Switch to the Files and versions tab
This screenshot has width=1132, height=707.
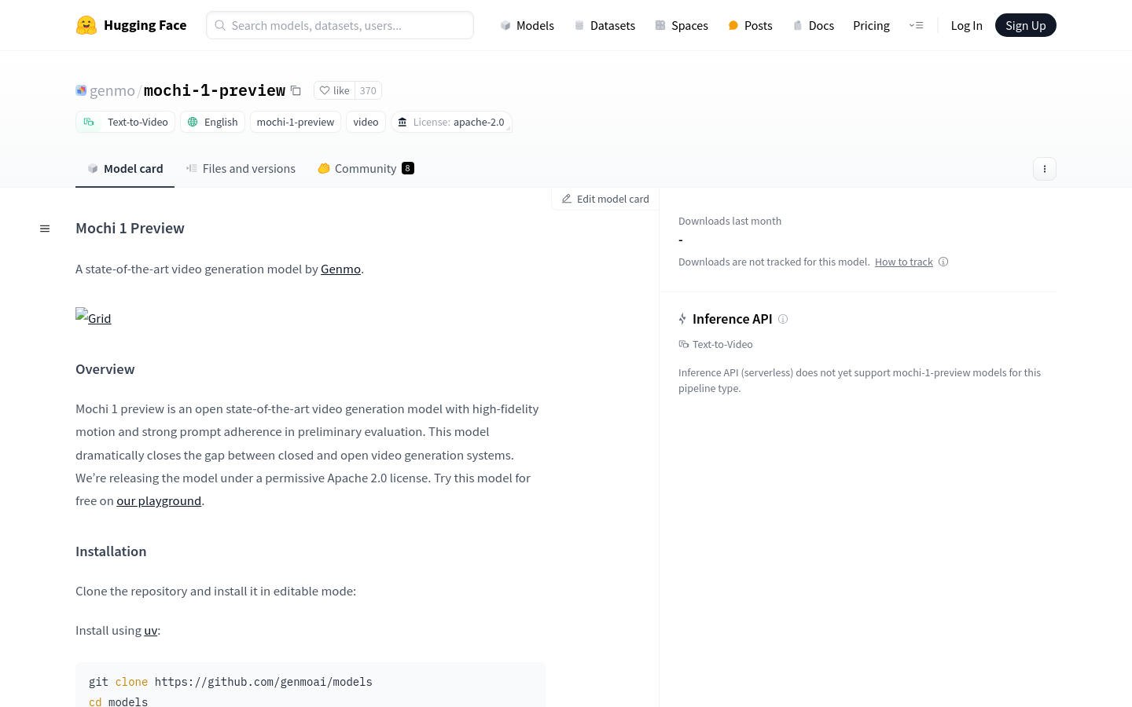click(x=241, y=168)
